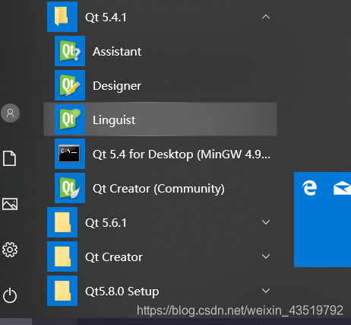Screen dimensions: 351x325
Task: Launch Qt Designer via its icon
Action: [x=70, y=85]
